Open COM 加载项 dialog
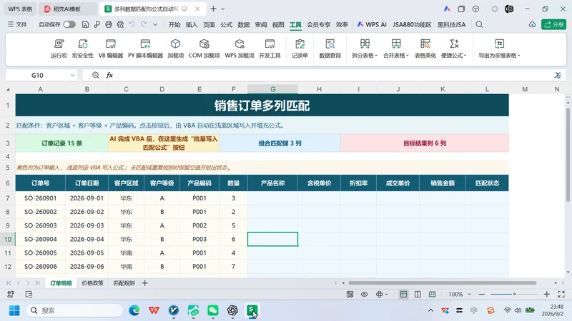This screenshot has width=572, height=321. (204, 49)
